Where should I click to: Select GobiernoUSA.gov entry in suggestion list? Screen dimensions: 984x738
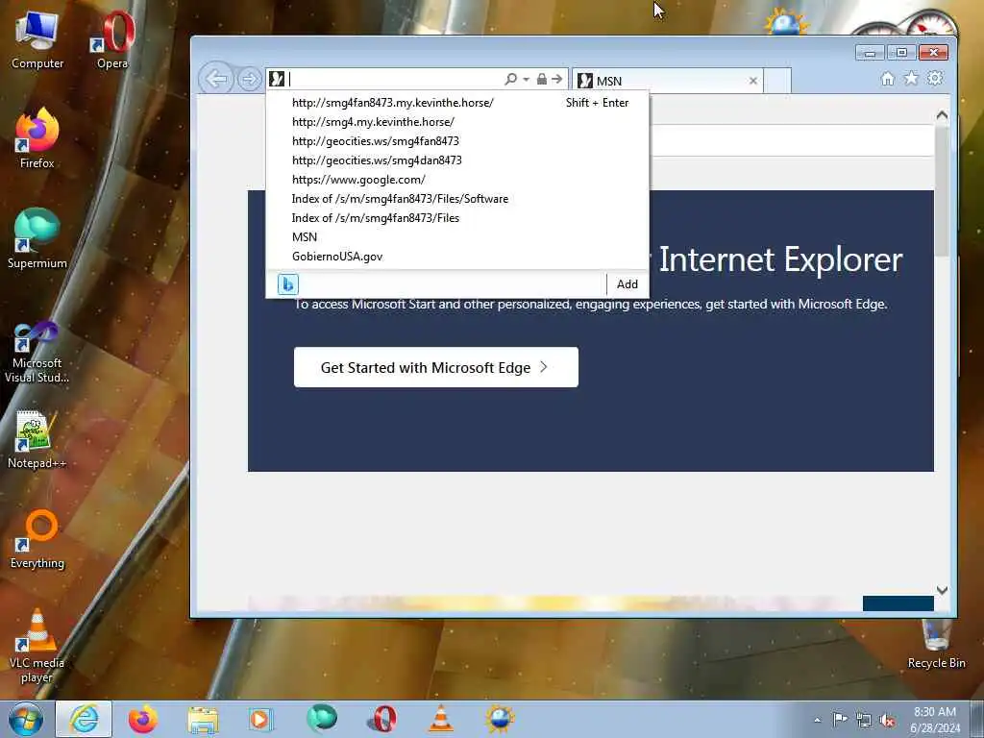click(x=457, y=256)
